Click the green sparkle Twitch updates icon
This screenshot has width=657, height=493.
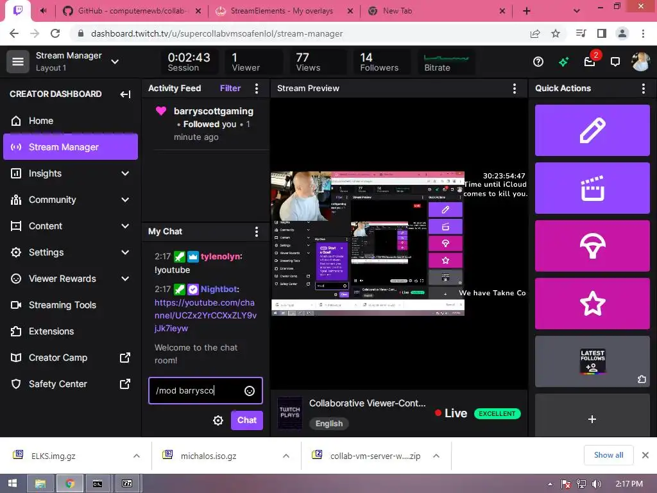[x=563, y=62]
